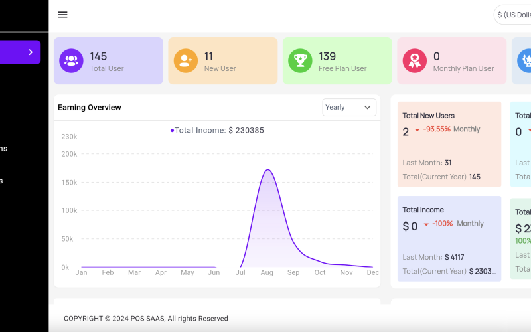Expand the active purple sidebar item chevron
Screen dimensions: 531x332
(x=31, y=52)
